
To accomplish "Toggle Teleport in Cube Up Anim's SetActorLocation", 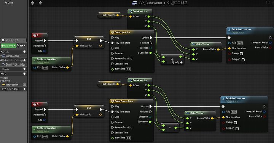I will pos(243,59).
